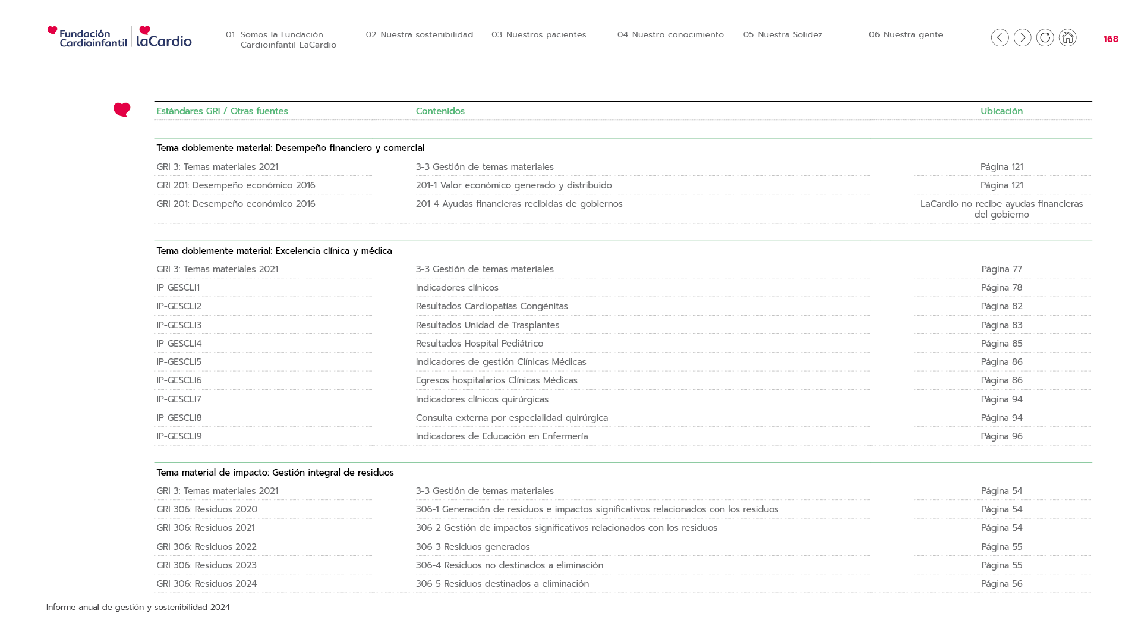1141x642 pixels.
Task: Click 'Indicadores de Educación en Enfermería'
Action: [502, 436]
